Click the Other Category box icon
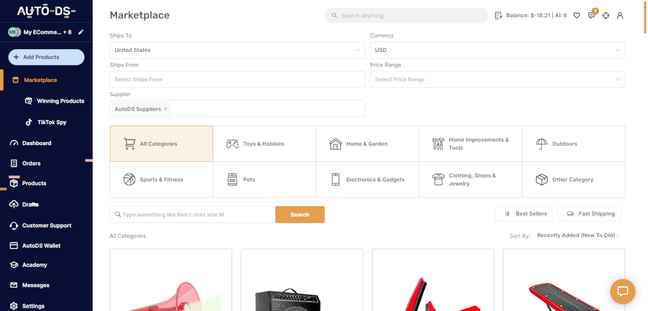Image resolution: width=648 pixels, height=311 pixels. click(542, 180)
